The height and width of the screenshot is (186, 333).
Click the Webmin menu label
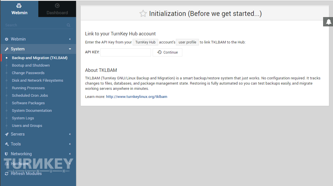[x=18, y=39]
